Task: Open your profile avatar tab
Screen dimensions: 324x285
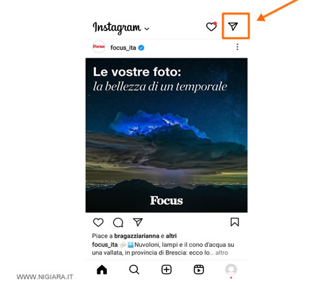Action: 231,269
